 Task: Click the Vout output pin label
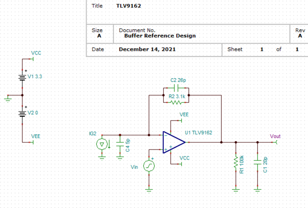point(275,136)
